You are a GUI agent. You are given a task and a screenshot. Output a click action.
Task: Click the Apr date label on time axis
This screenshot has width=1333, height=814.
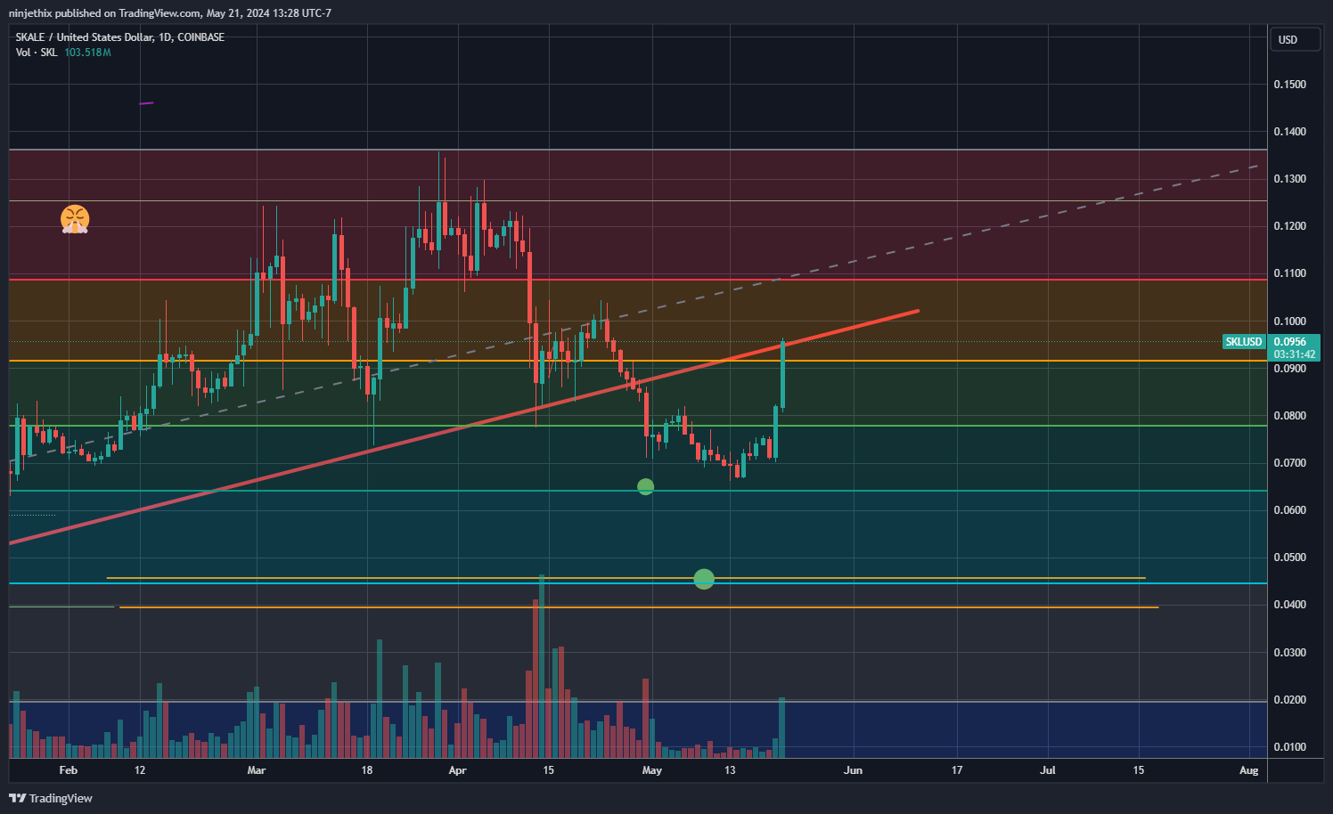(457, 770)
